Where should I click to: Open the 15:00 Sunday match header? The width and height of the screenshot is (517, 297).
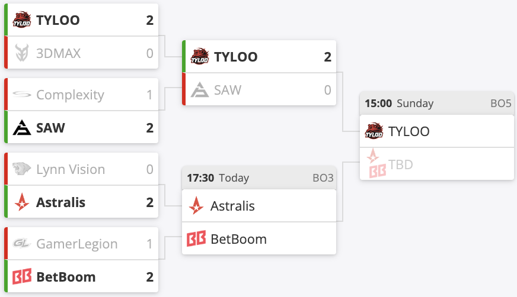(437, 104)
